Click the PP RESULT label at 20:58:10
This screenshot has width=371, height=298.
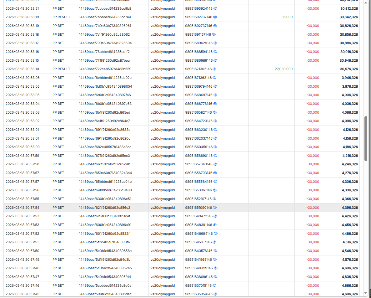pos(61,69)
